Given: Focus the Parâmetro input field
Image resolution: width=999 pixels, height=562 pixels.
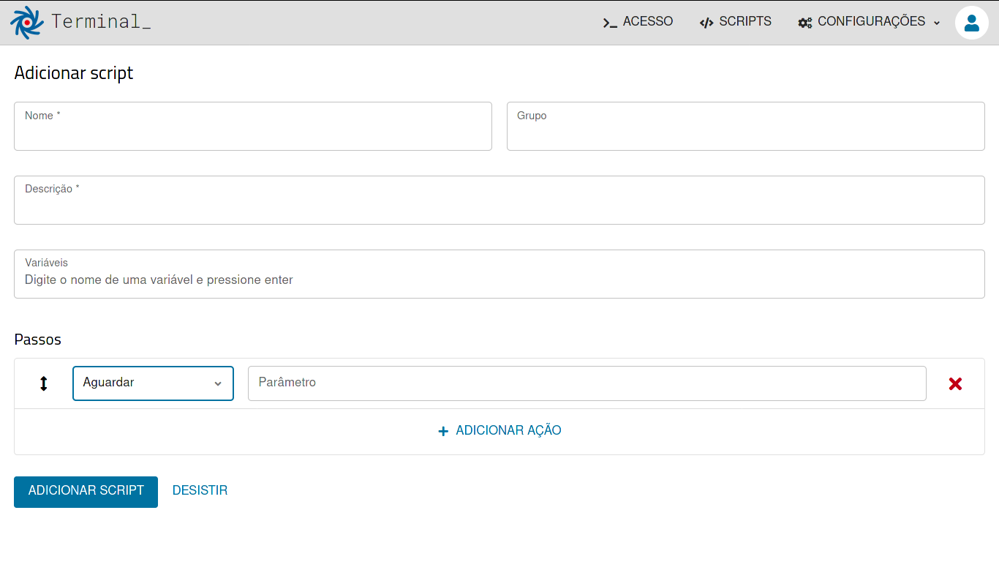Looking at the screenshot, I should (x=587, y=383).
